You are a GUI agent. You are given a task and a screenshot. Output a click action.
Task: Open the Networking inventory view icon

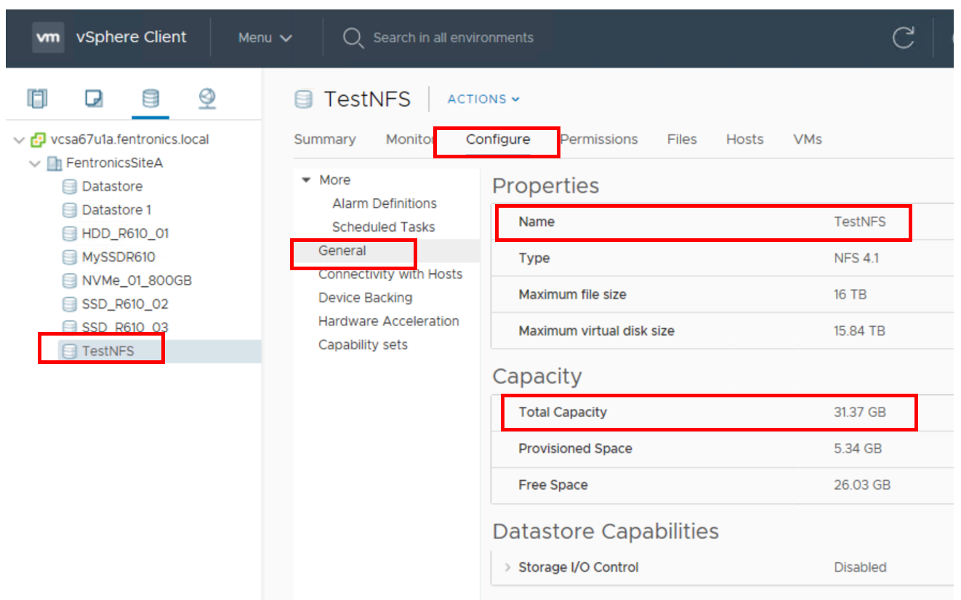207,98
